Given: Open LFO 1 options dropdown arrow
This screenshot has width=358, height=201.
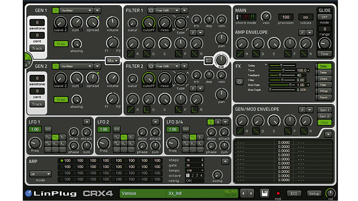Looking at the screenshot, I should tap(87, 122).
